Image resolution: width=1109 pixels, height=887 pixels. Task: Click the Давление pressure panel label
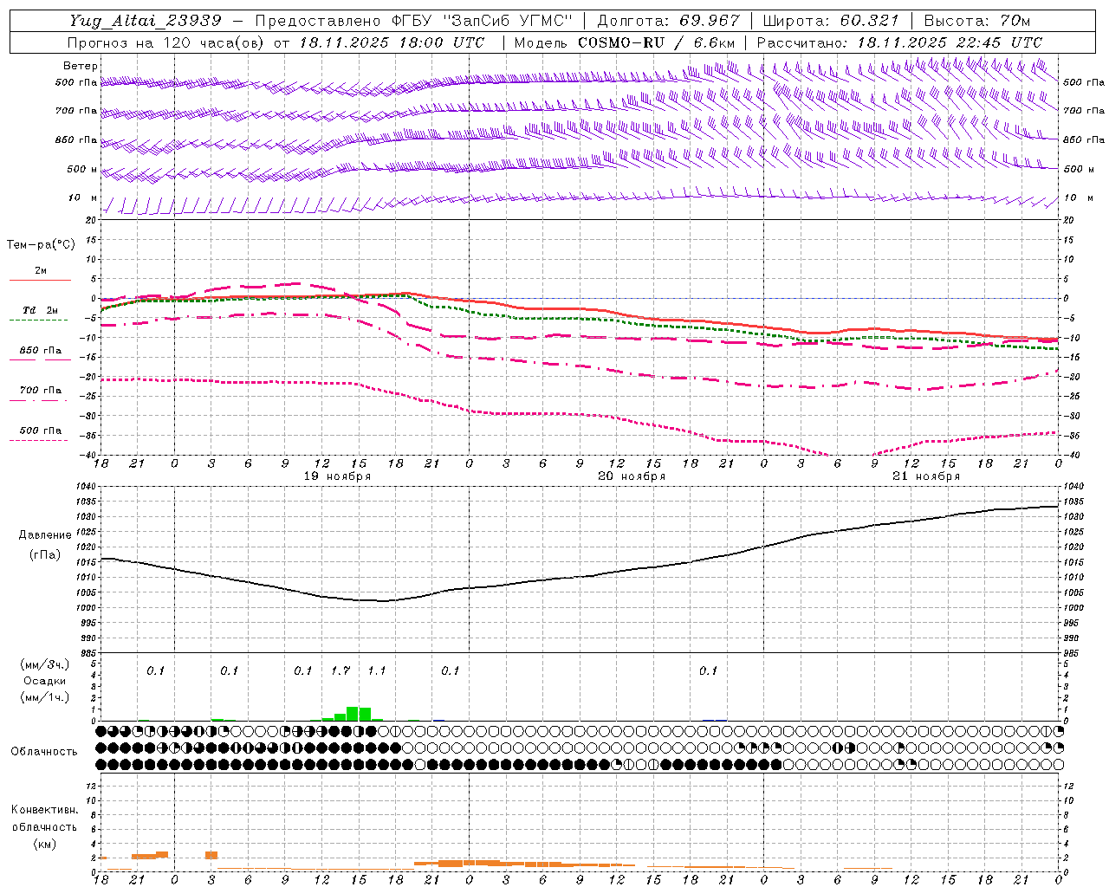click(45, 535)
